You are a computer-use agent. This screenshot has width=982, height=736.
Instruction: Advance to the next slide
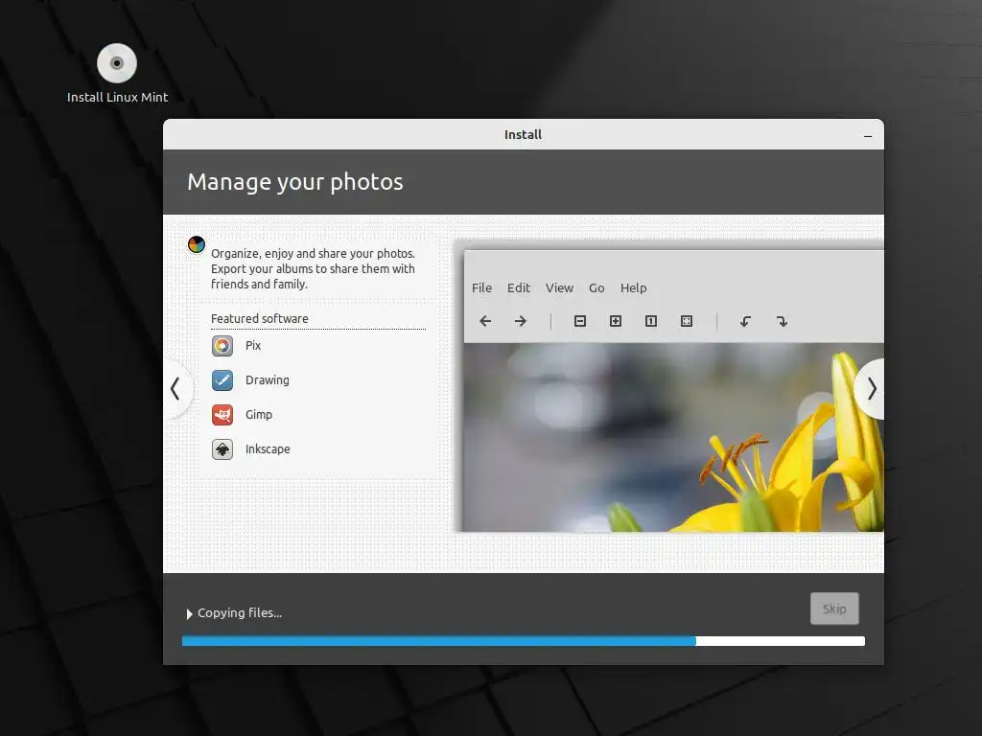[x=871, y=389]
